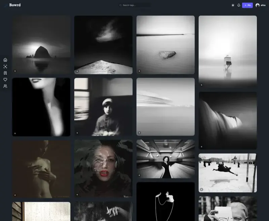Open the levitating figure in snow photo
Screen dimensions: 269x221
[228, 173]
